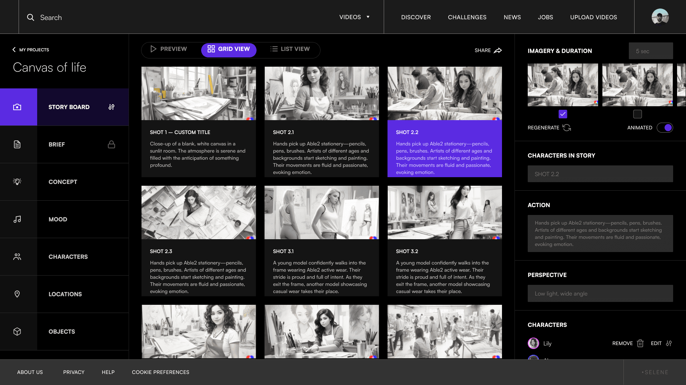Click the Locations pin icon
686x385 pixels.
(x=17, y=294)
